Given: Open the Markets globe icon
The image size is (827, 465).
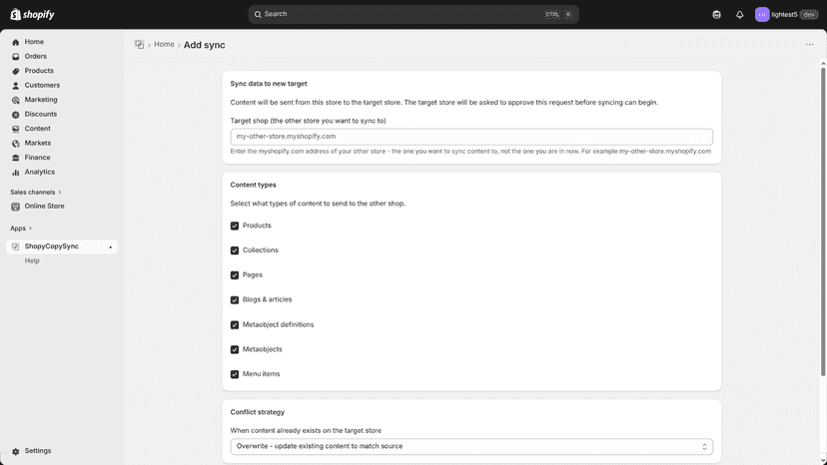Looking at the screenshot, I should 15,144.
